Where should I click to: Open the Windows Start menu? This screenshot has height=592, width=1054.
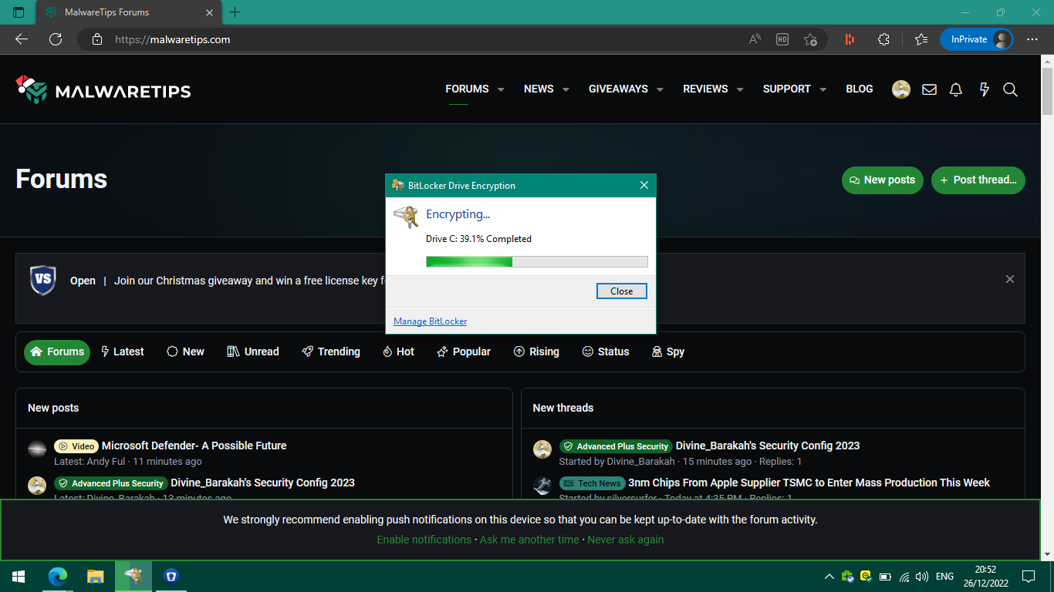coord(19,577)
